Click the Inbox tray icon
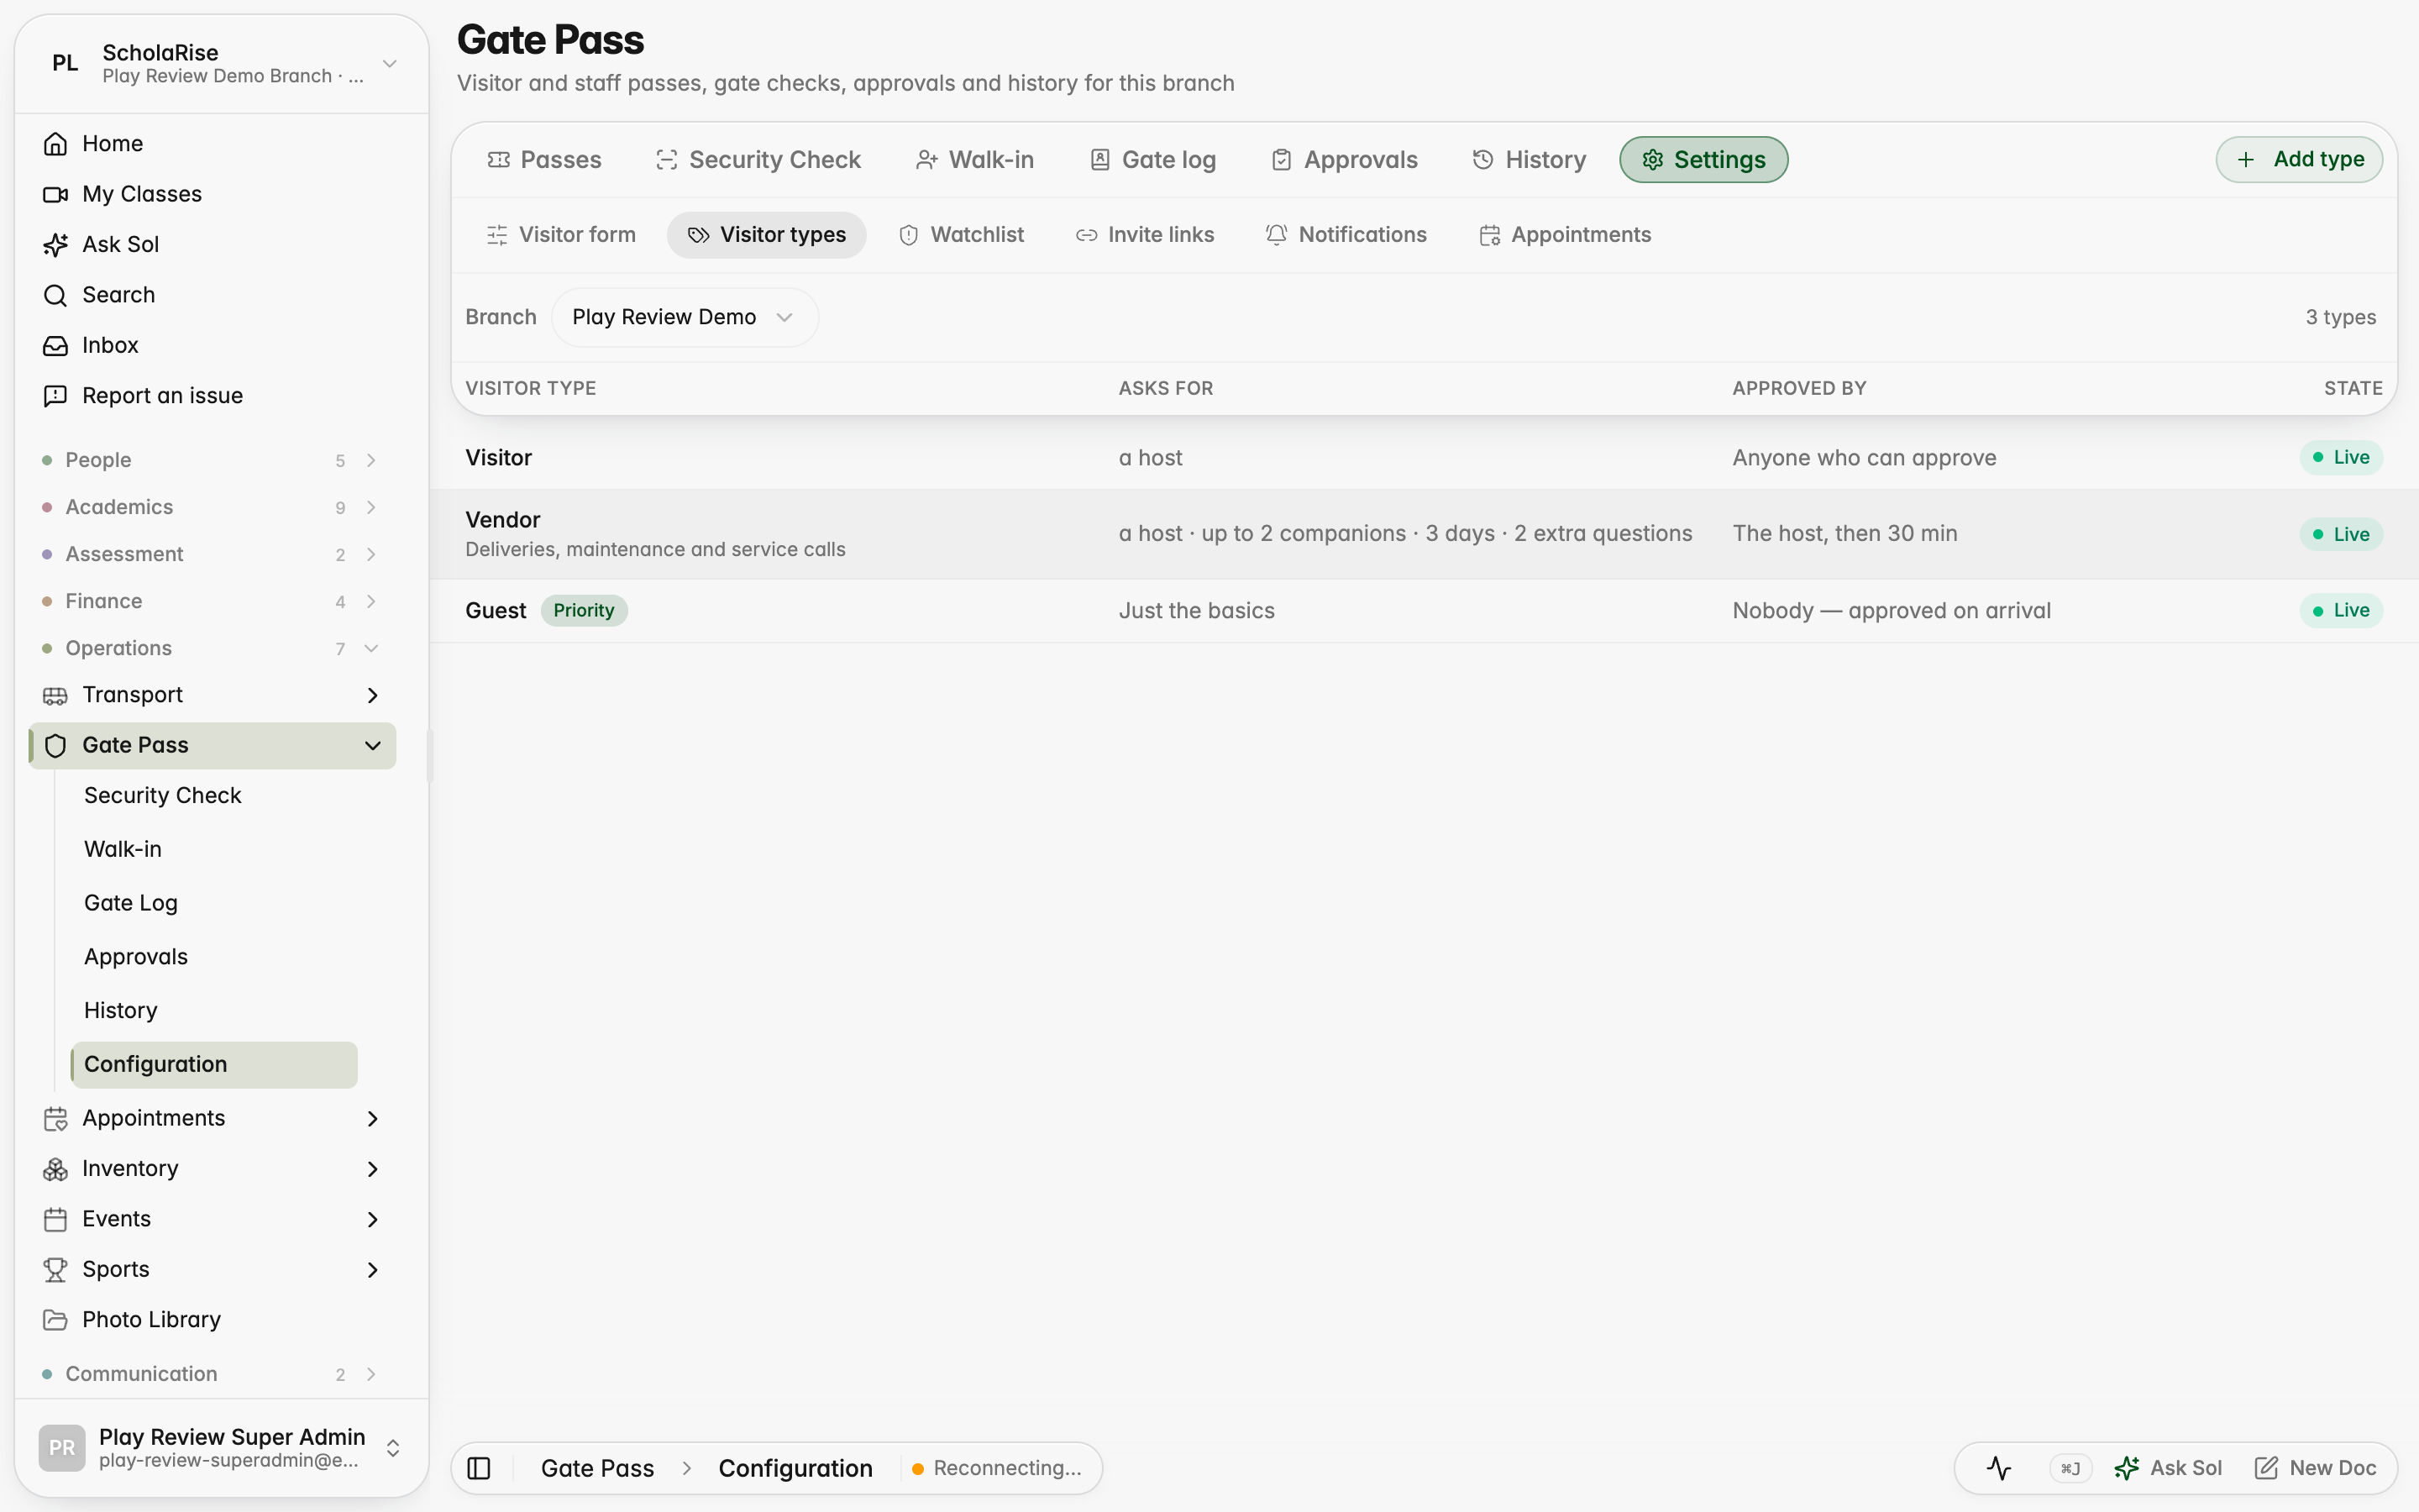The height and width of the screenshot is (1512, 2419). [55, 346]
